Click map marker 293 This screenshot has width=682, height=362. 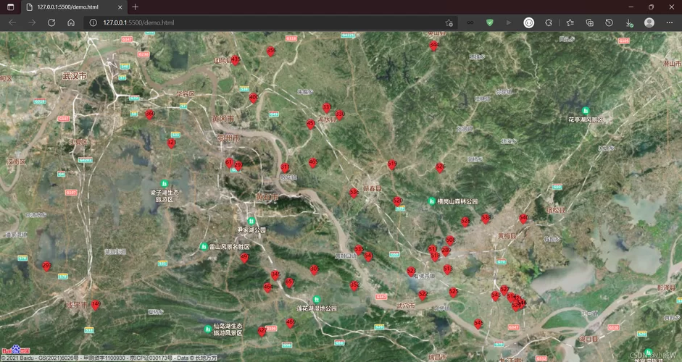pos(46,266)
